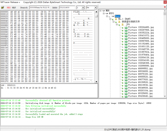Open the dropdown showing value 1

(x=83, y=8)
